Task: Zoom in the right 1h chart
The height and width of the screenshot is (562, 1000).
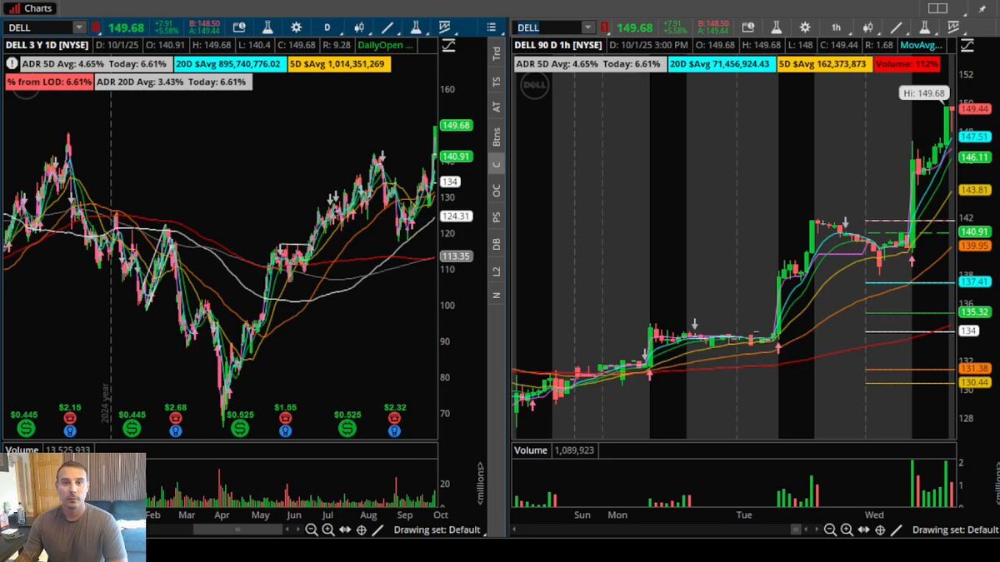Action: (847, 530)
